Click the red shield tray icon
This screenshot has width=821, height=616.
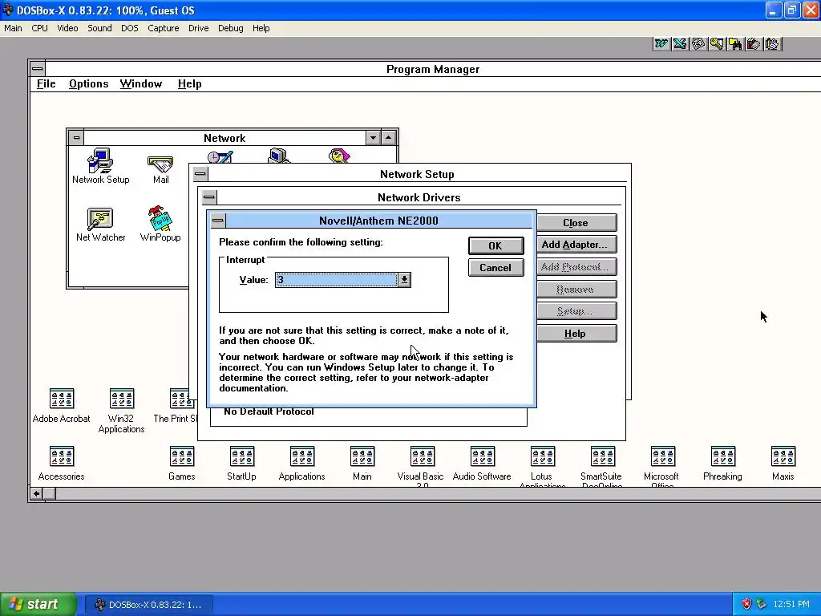click(x=746, y=605)
